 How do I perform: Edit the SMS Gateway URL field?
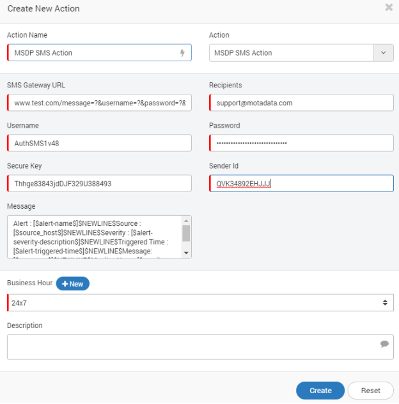[x=99, y=103]
